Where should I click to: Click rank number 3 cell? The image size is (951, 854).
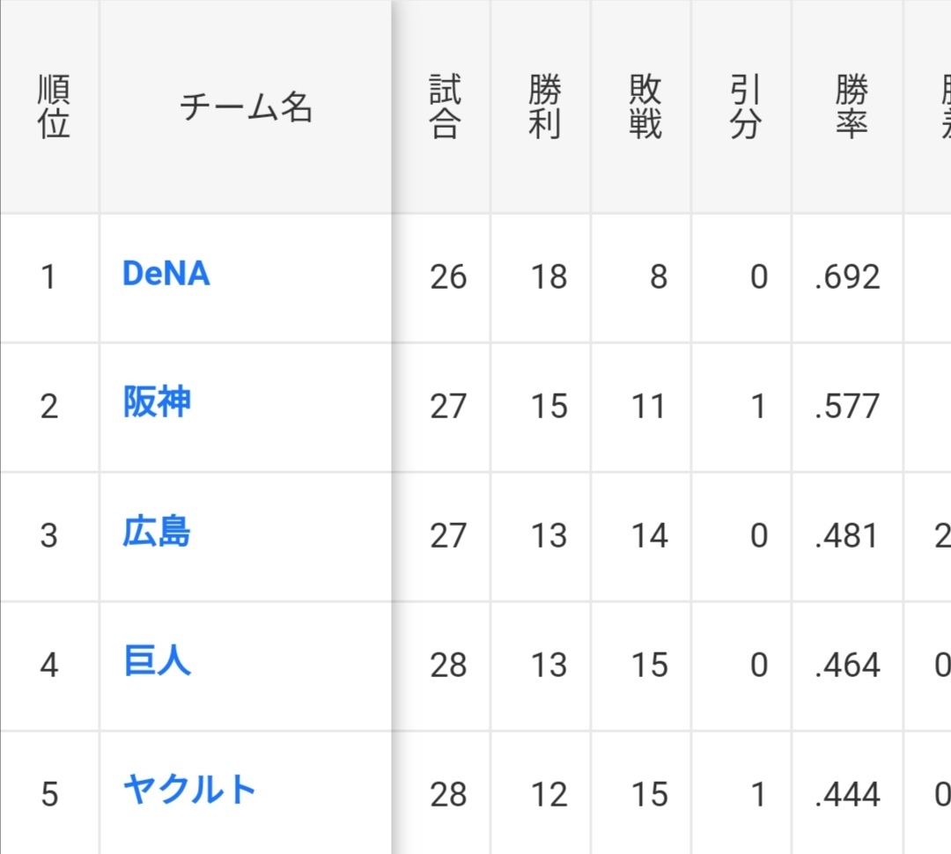pos(49,535)
